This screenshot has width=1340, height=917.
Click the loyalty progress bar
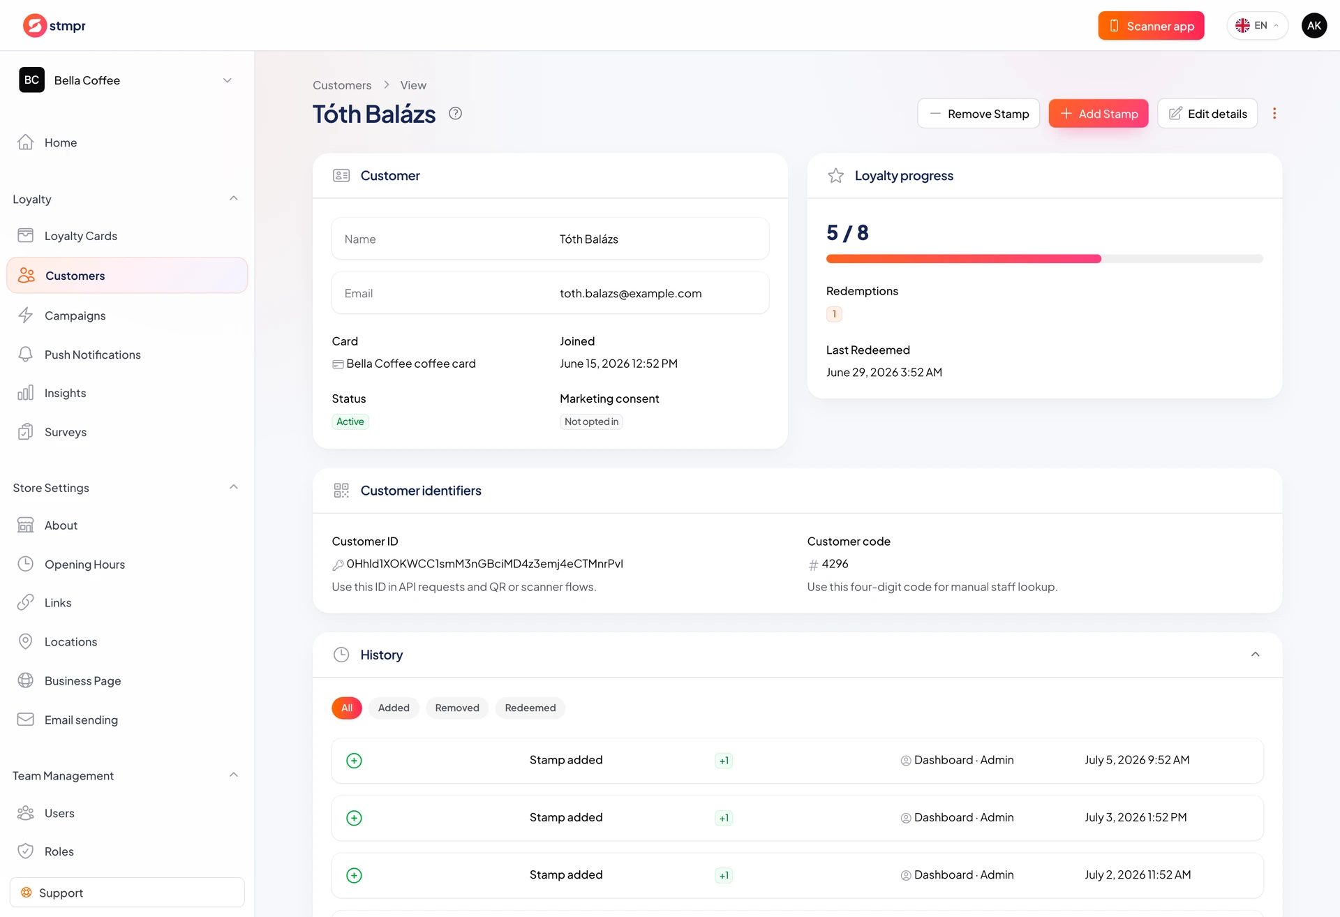(x=1045, y=259)
